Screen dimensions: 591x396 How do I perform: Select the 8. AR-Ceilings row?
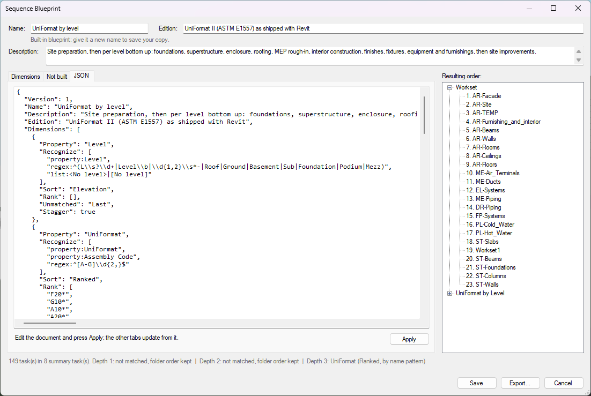[x=484, y=156]
